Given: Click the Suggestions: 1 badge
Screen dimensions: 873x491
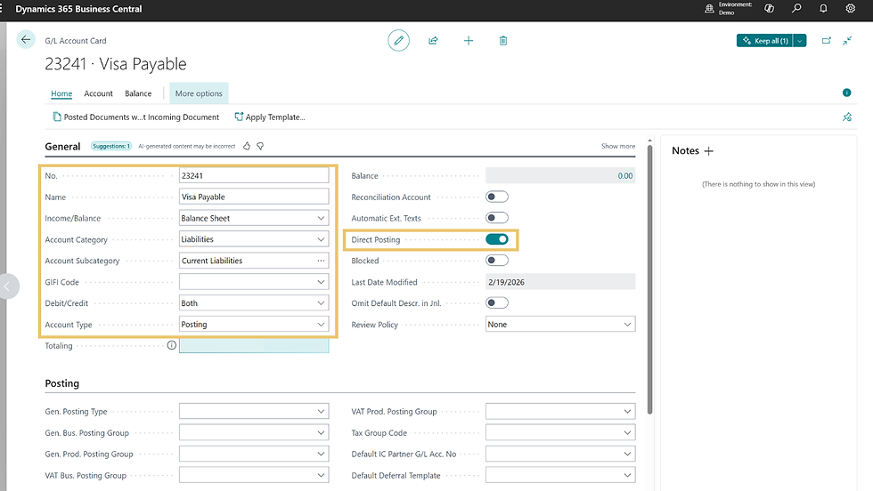Looking at the screenshot, I should 111,146.
